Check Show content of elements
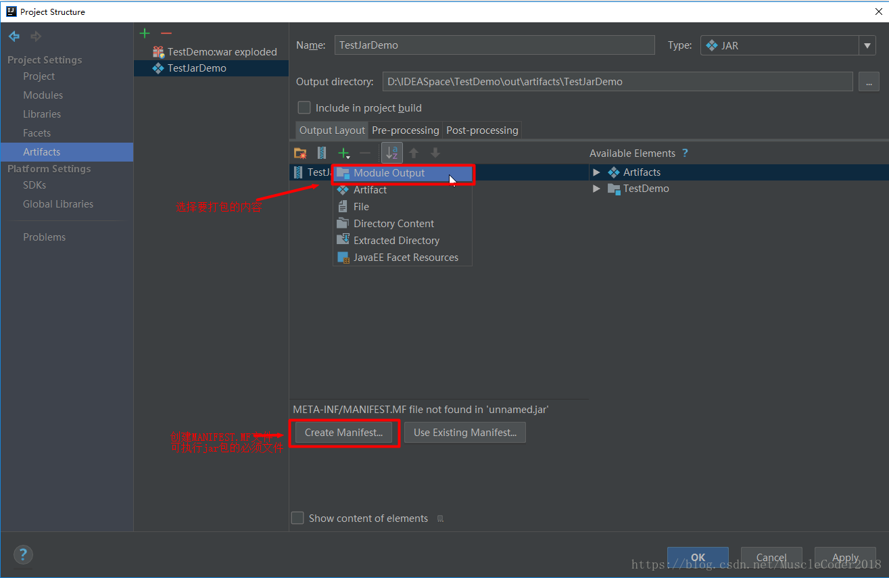 297,519
